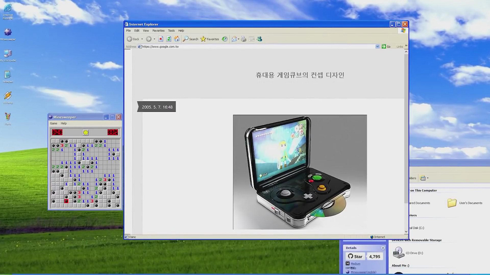The height and width of the screenshot is (275, 490).
Task: Open the Paint desktop icon
Action: click(8, 118)
